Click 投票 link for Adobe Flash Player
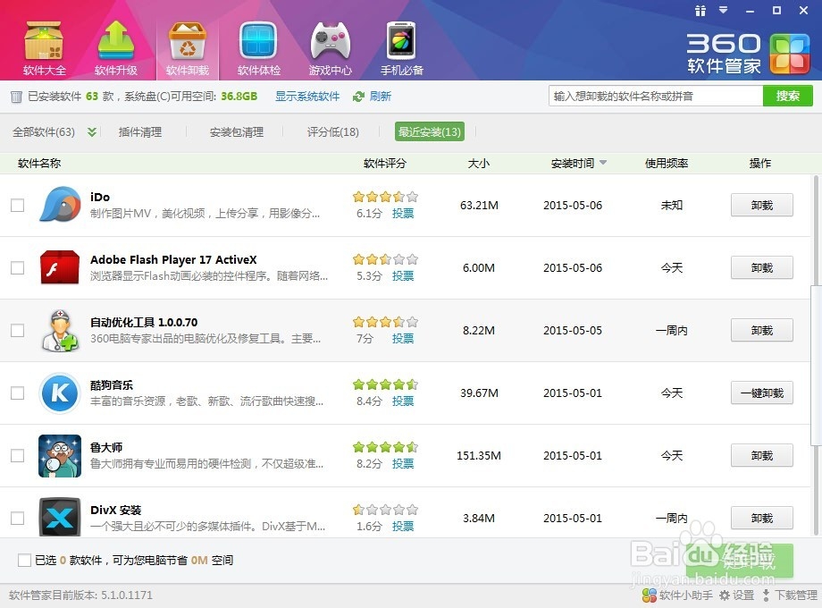The height and width of the screenshot is (608, 822). 403,275
